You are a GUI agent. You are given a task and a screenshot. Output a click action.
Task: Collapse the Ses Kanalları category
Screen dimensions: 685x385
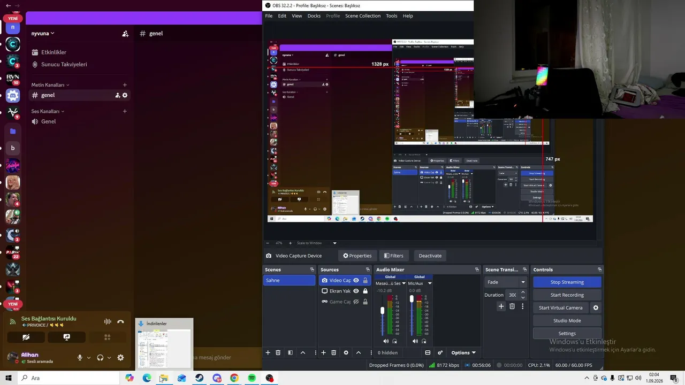(x=48, y=111)
